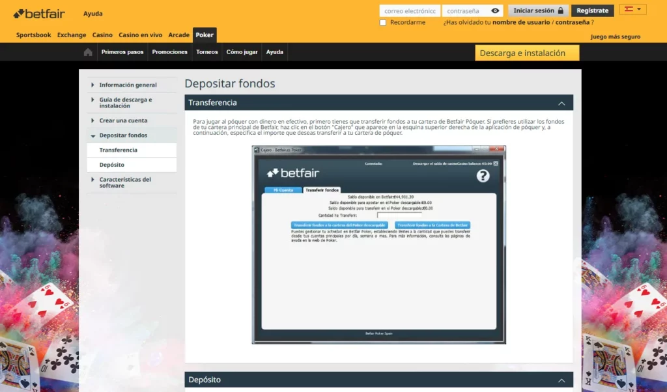Select the Poker tab
This screenshot has width=667, height=392.
205,35
